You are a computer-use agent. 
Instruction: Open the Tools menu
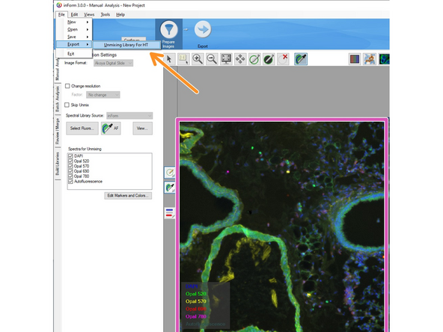tap(105, 14)
